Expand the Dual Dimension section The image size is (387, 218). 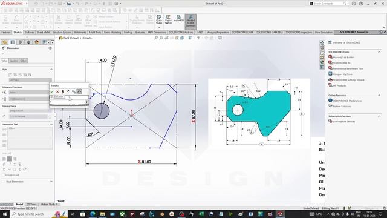tap(51, 182)
